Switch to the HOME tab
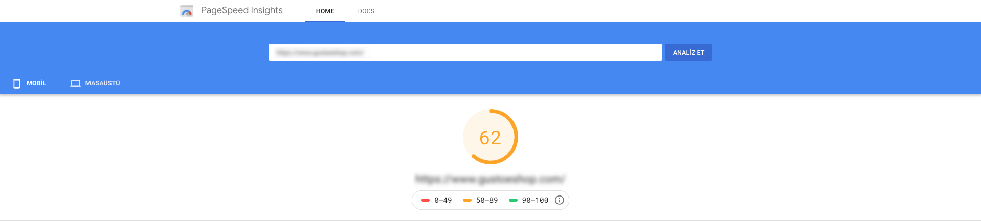Image resolution: width=981 pixels, height=221 pixels. (325, 11)
